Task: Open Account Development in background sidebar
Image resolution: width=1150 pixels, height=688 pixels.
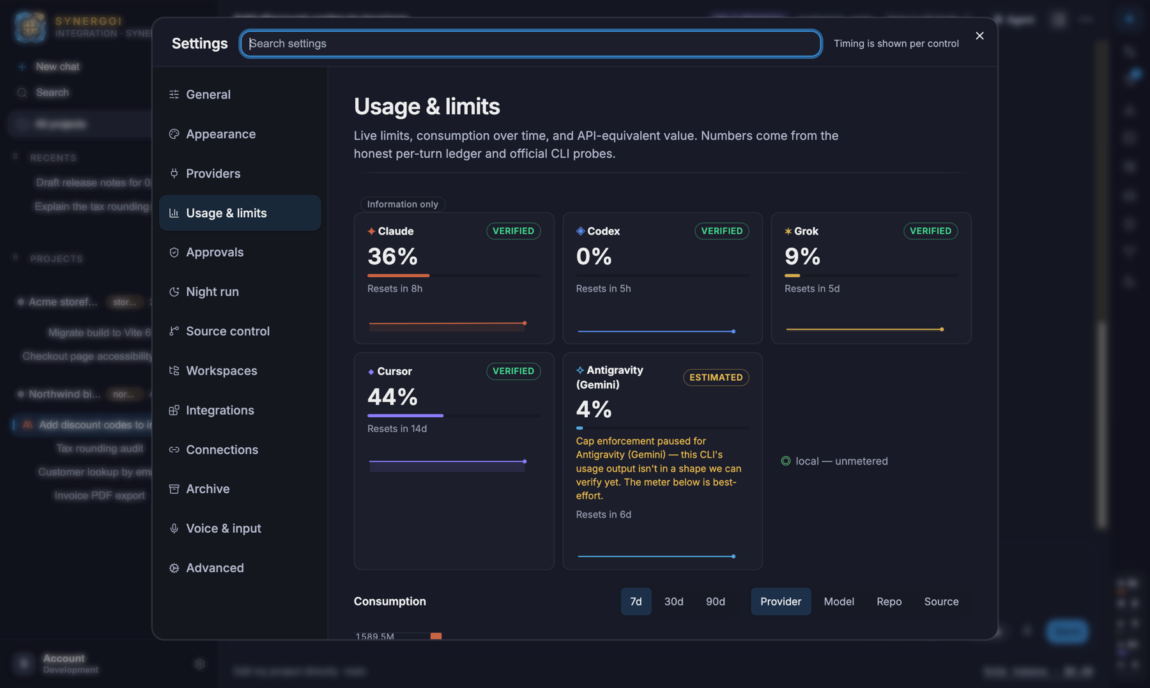Action: [x=70, y=664]
